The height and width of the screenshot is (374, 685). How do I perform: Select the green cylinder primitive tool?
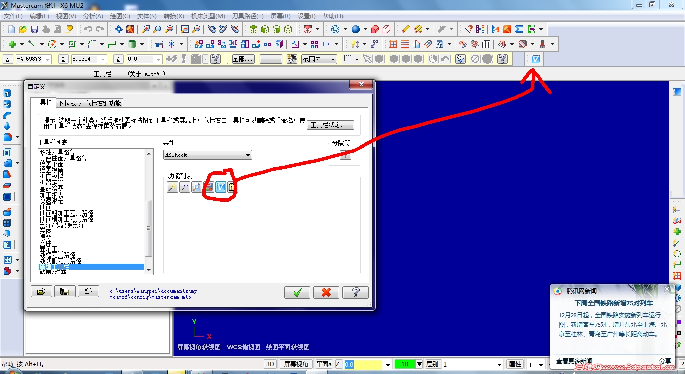(132, 44)
